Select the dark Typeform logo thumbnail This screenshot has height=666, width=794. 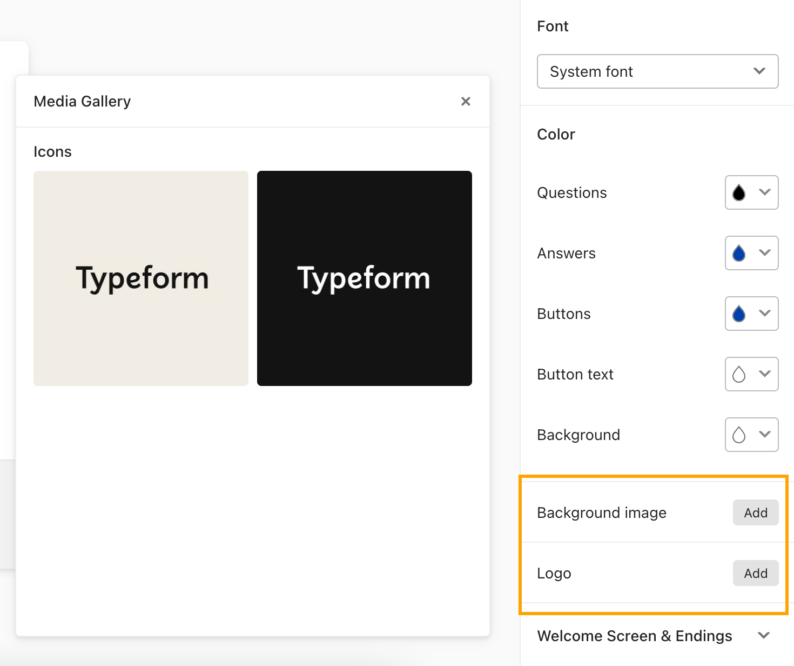click(x=365, y=278)
